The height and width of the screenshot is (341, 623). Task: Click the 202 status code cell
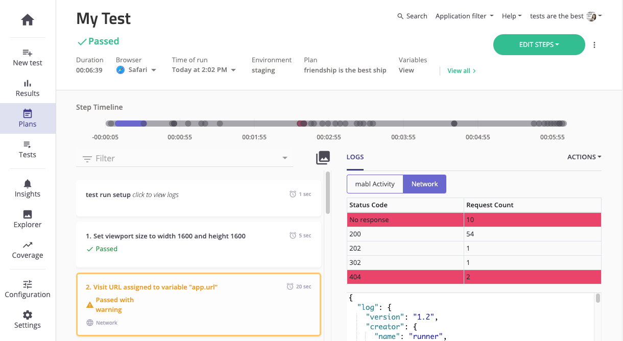tap(405, 248)
